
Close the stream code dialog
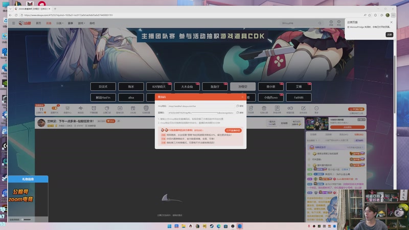(242, 97)
